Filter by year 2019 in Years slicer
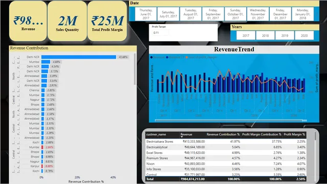Screen dimensions: 327x184 (x=285, y=36)
